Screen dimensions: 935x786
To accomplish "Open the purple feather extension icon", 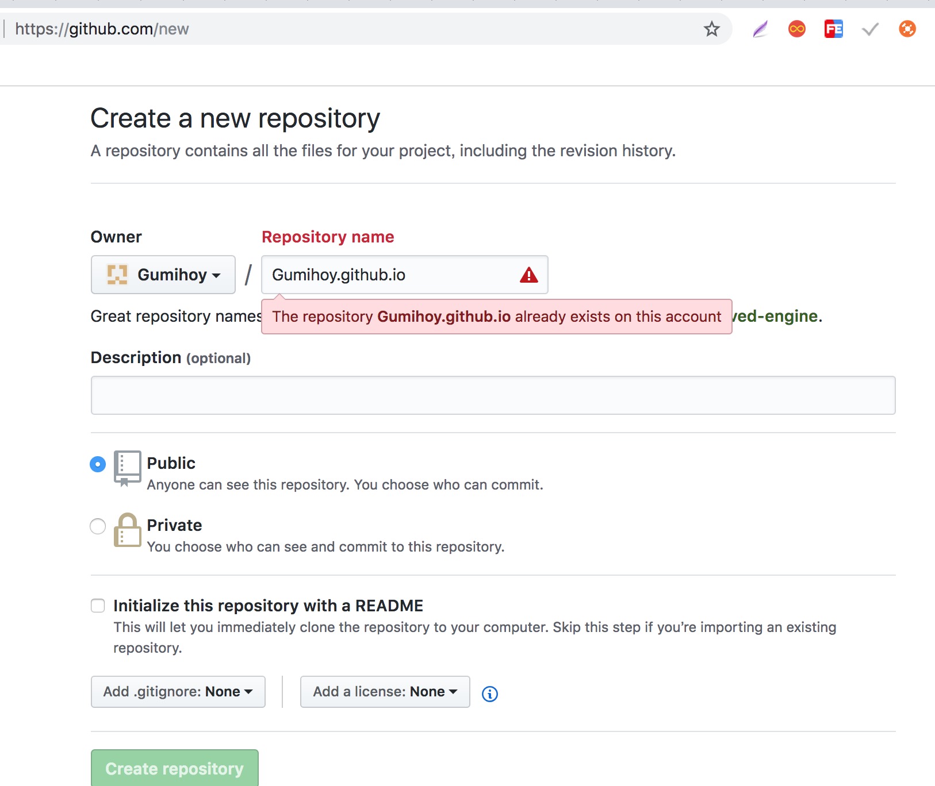I will pyautogui.click(x=760, y=29).
